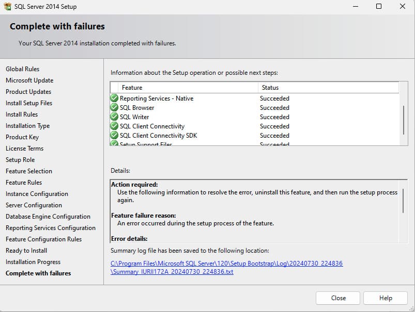Click the Close button at bottom
Viewport: 415px width, 312px height.
click(x=338, y=298)
